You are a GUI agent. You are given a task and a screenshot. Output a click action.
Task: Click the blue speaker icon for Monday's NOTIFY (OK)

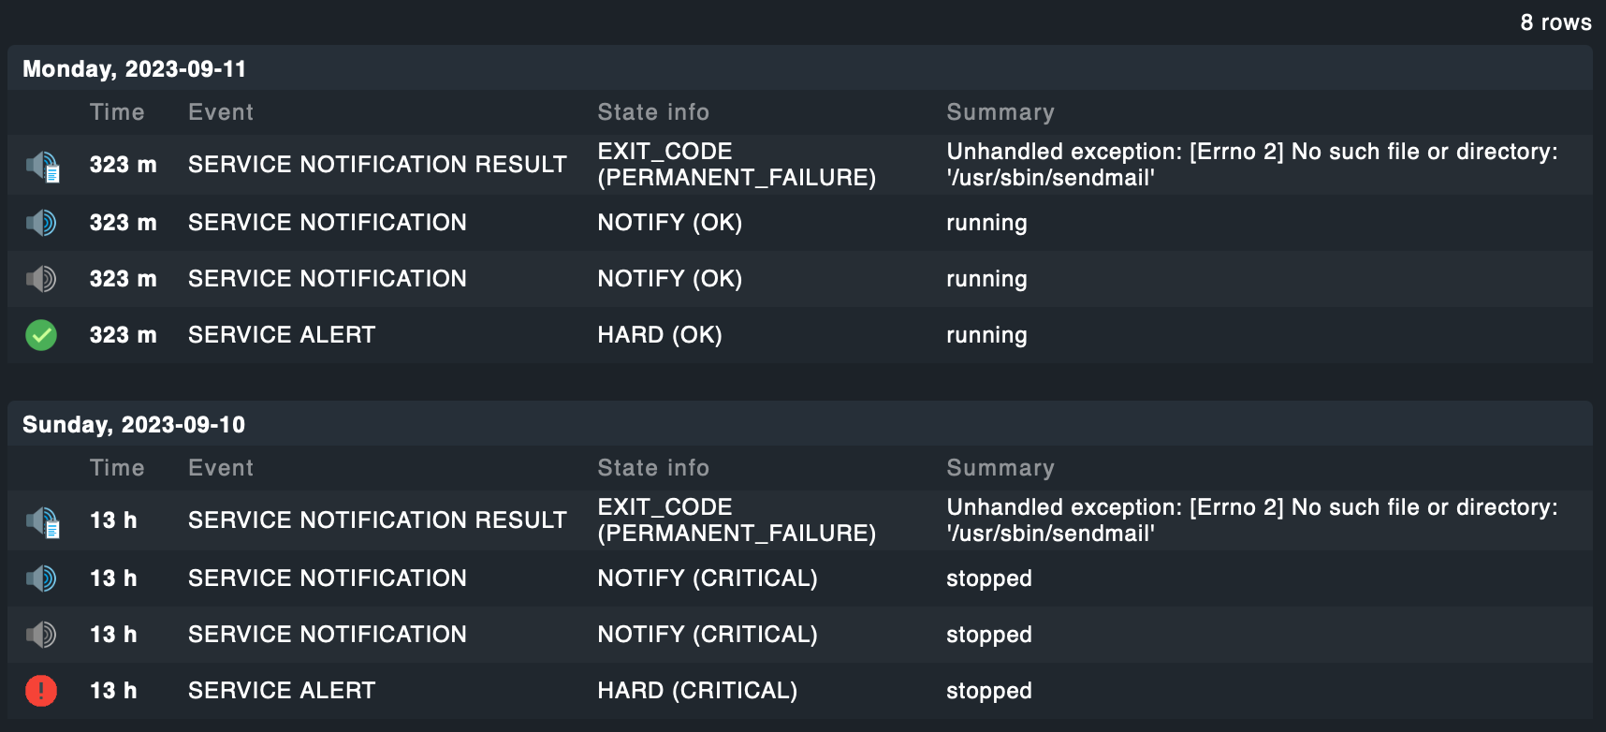click(41, 223)
